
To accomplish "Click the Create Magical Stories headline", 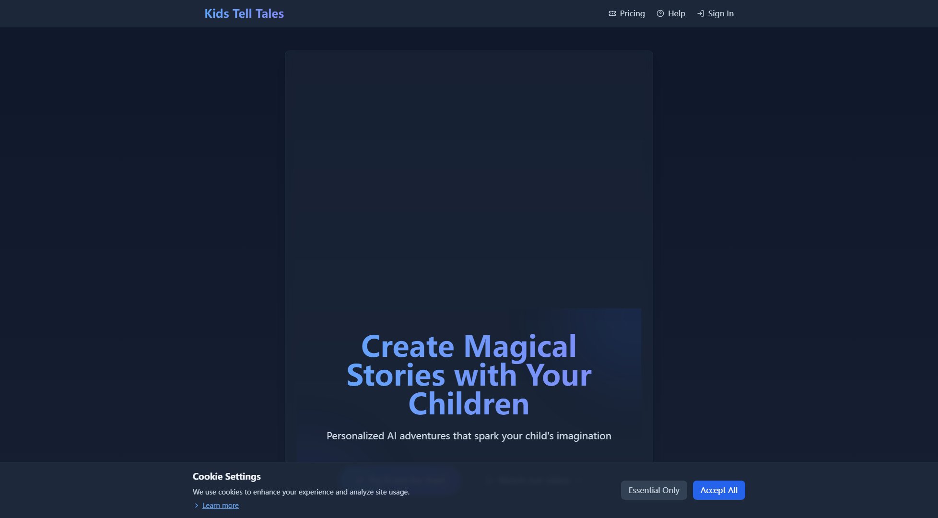I will click(x=469, y=375).
